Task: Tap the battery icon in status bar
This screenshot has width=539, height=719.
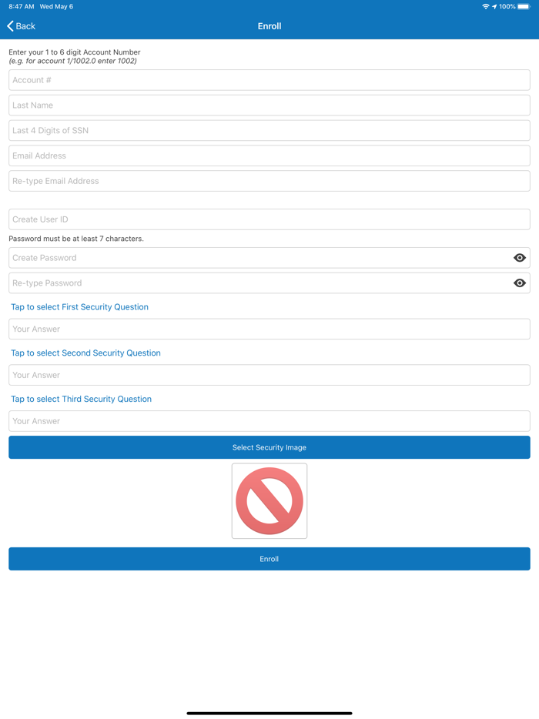Action: pyautogui.click(x=524, y=6)
